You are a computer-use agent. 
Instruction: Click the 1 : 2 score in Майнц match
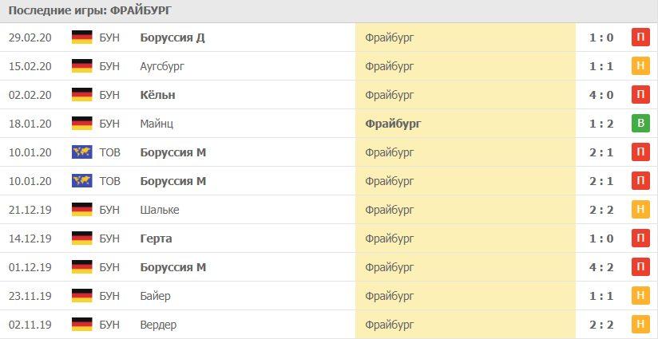point(601,124)
